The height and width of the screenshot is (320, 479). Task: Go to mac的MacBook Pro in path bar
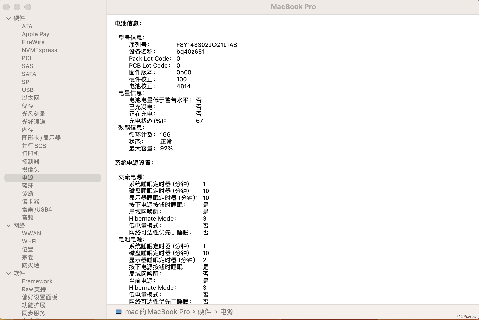(x=158, y=312)
